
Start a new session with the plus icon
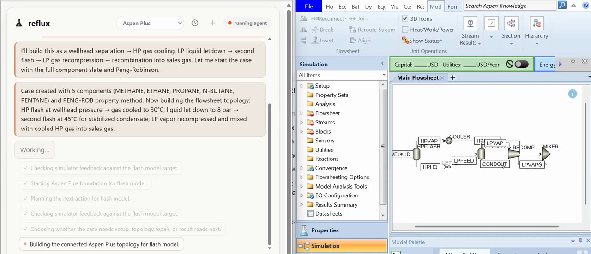pos(212,23)
